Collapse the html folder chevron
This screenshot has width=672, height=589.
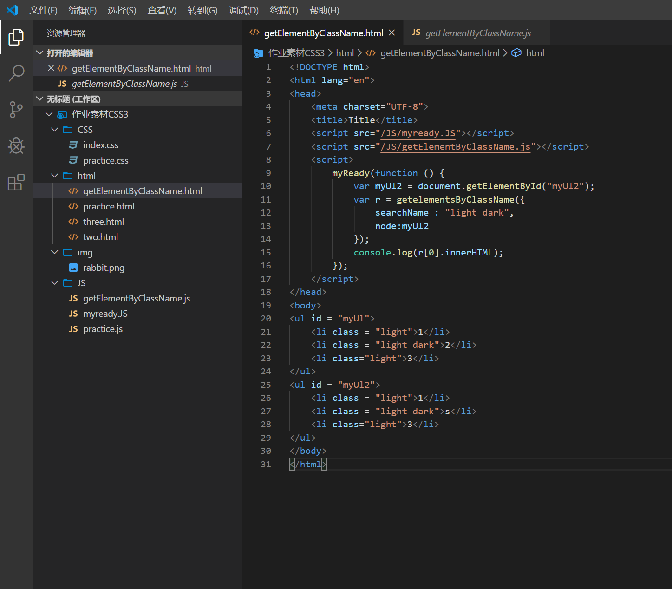tap(55, 176)
